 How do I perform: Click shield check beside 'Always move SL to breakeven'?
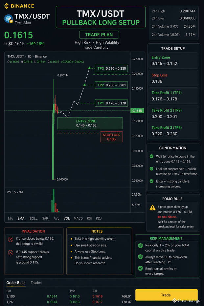pos(140,257)
